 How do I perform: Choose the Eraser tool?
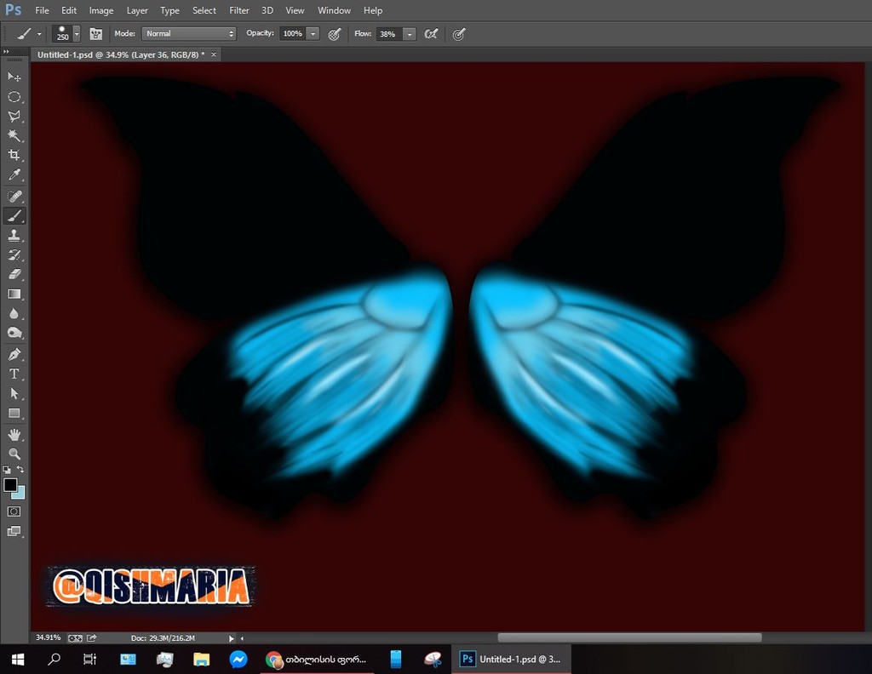click(x=14, y=274)
